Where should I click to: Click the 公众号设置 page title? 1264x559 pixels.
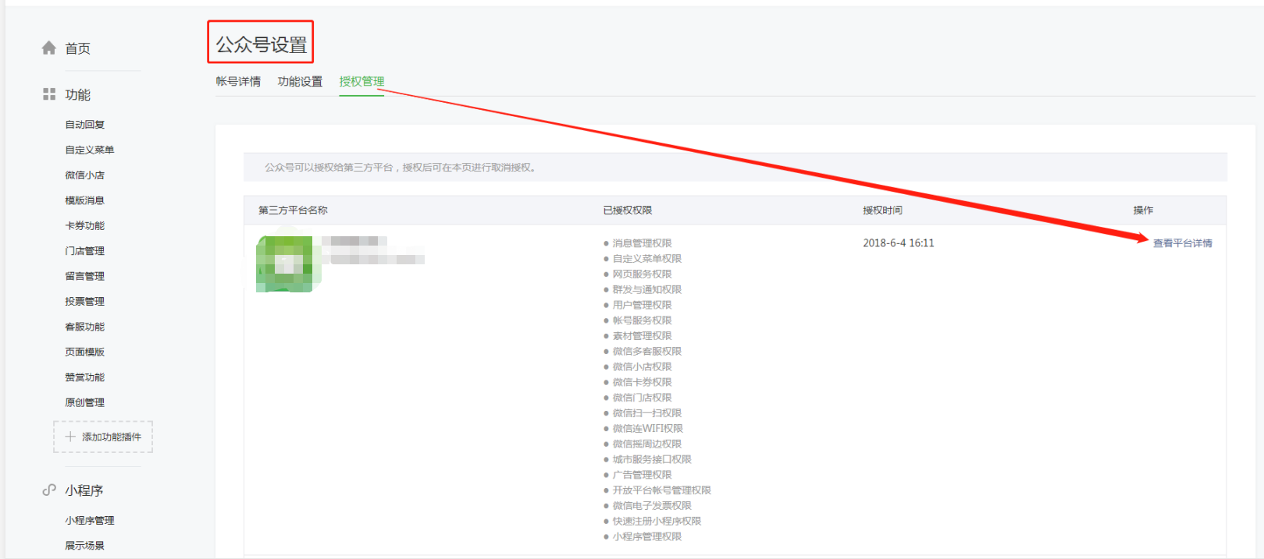click(261, 44)
